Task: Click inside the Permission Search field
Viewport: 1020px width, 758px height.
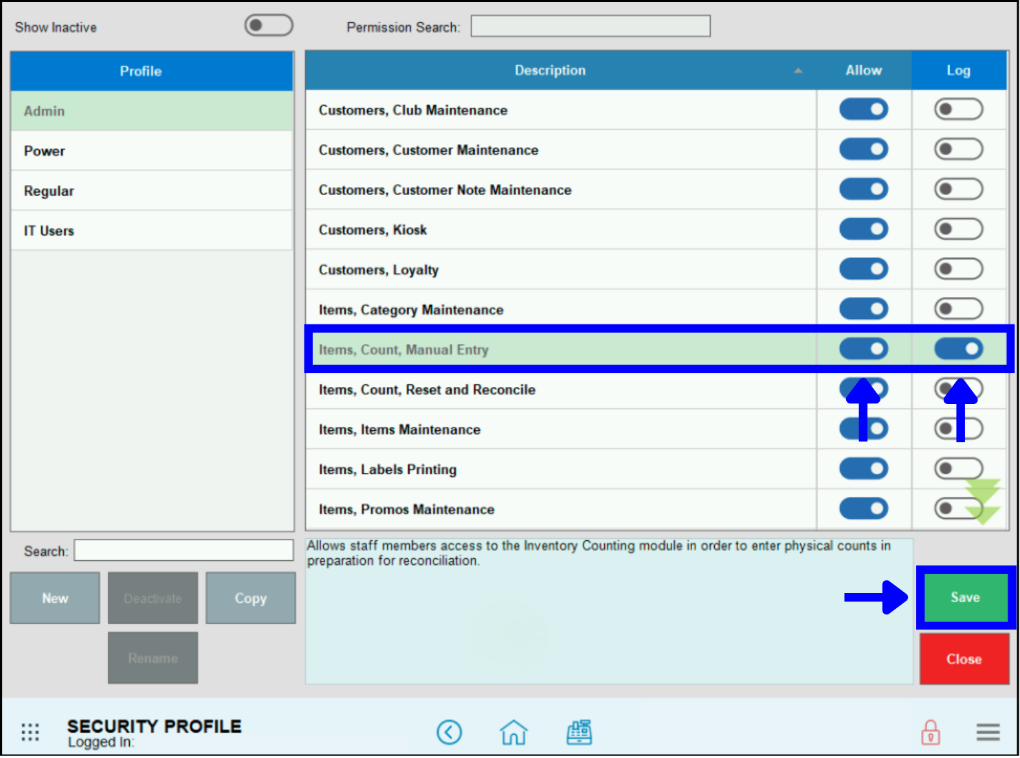Action: (590, 25)
